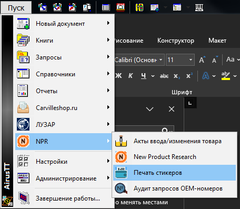Click the Настройки checkboxes icon
Screen dimensions: 240x209
pos(23,161)
